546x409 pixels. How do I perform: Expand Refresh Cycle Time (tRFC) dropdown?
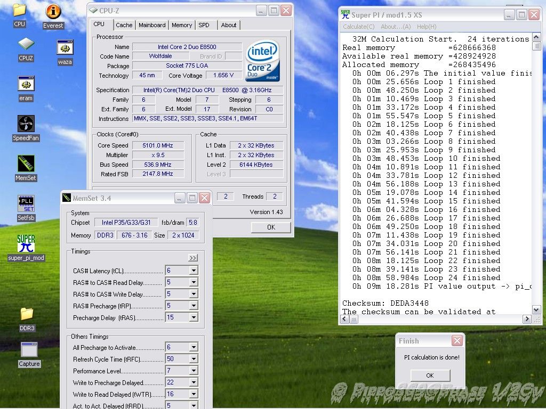click(194, 358)
